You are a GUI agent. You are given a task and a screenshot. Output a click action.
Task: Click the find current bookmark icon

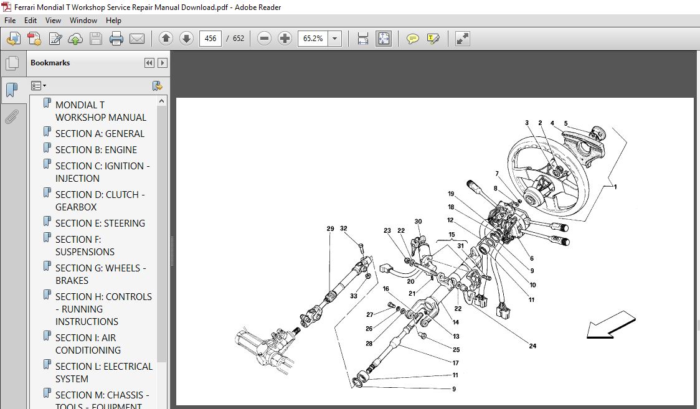157,86
